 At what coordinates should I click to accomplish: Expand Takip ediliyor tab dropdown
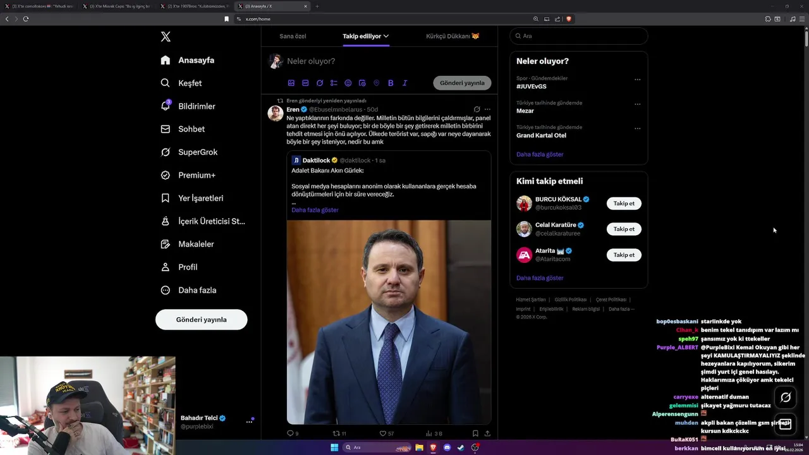(x=386, y=36)
